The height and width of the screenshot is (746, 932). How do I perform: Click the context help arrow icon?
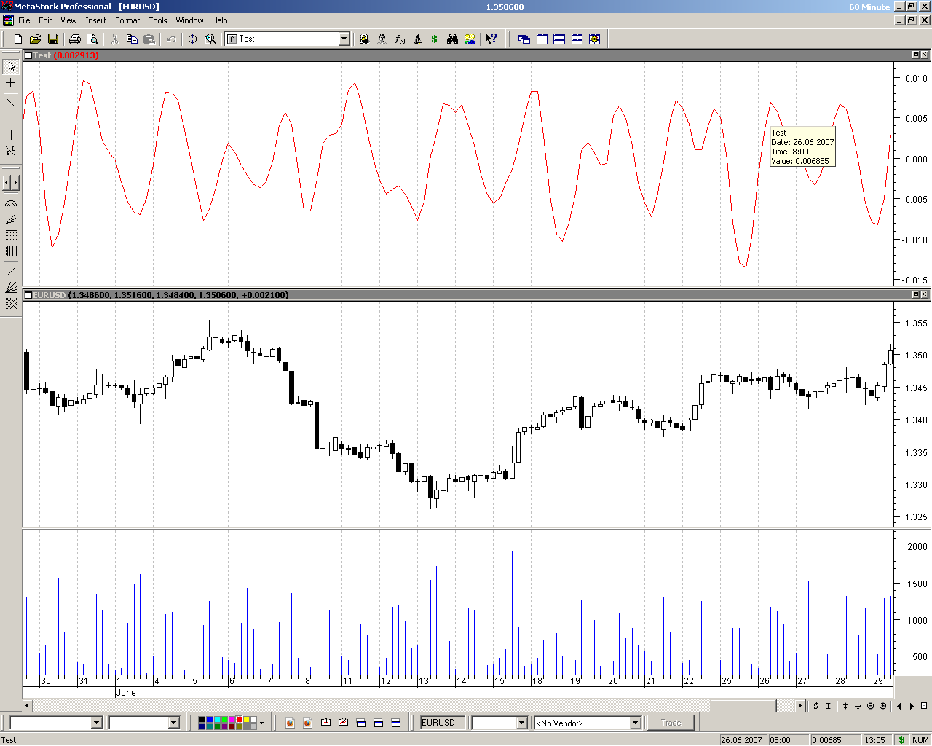point(491,39)
